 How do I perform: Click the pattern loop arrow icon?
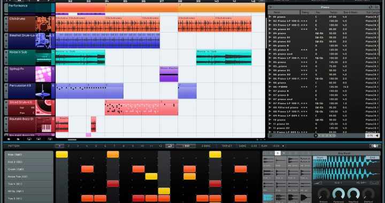(x=170, y=146)
